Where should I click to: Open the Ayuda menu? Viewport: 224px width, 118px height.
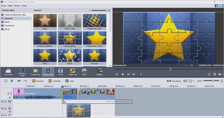(24, 6)
